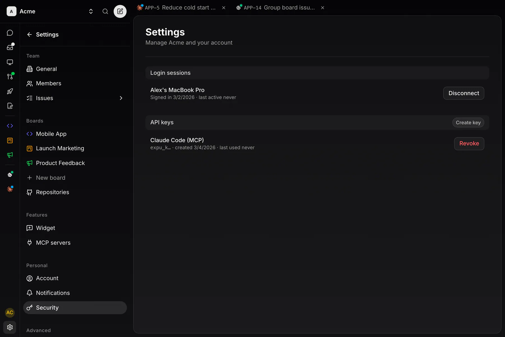Open the inbox icon in left rail
The height and width of the screenshot is (337, 505).
pyautogui.click(x=10, y=47)
